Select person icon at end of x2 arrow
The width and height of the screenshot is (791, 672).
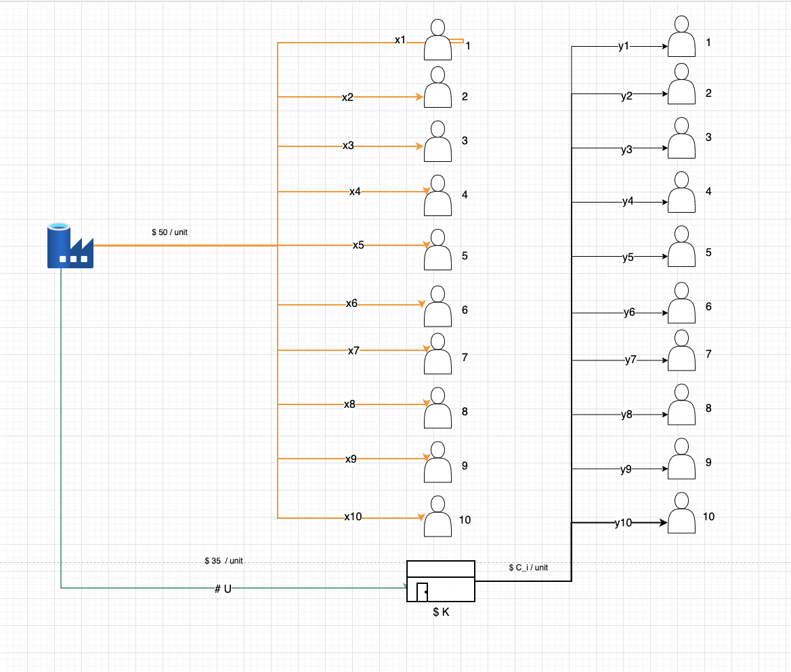(x=438, y=87)
